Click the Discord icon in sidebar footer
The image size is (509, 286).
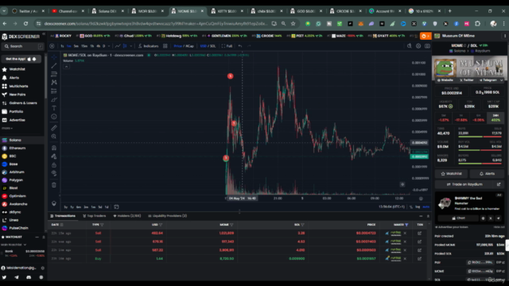(x=29, y=277)
